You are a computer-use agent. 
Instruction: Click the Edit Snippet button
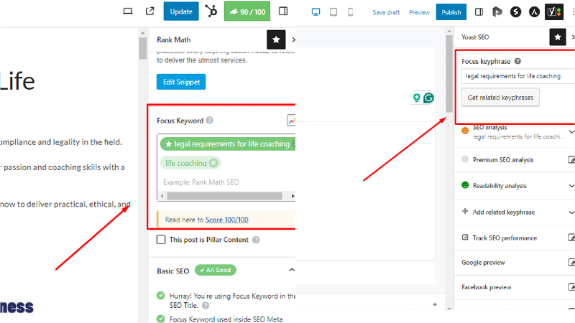point(181,82)
